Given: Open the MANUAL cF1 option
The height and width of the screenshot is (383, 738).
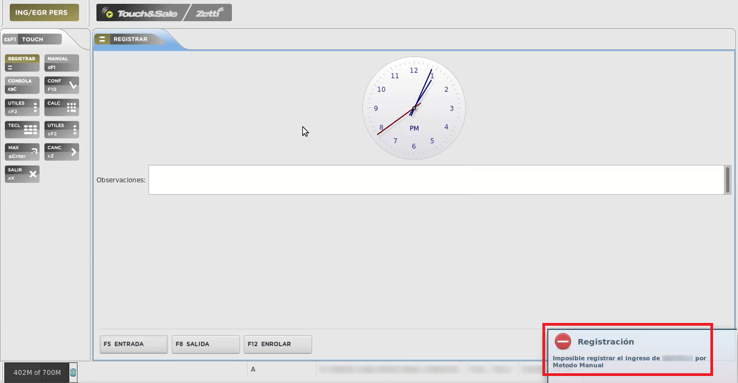Looking at the screenshot, I should (62, 63).
